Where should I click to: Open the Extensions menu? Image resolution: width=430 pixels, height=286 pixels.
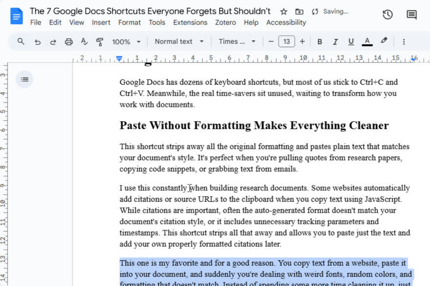coord(190,23)
